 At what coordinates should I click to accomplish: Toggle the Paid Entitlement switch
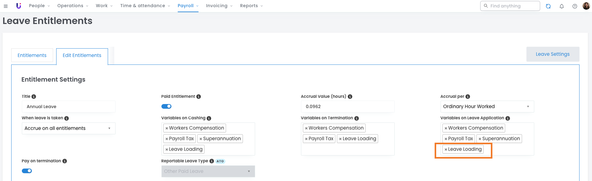click(166, 107)
